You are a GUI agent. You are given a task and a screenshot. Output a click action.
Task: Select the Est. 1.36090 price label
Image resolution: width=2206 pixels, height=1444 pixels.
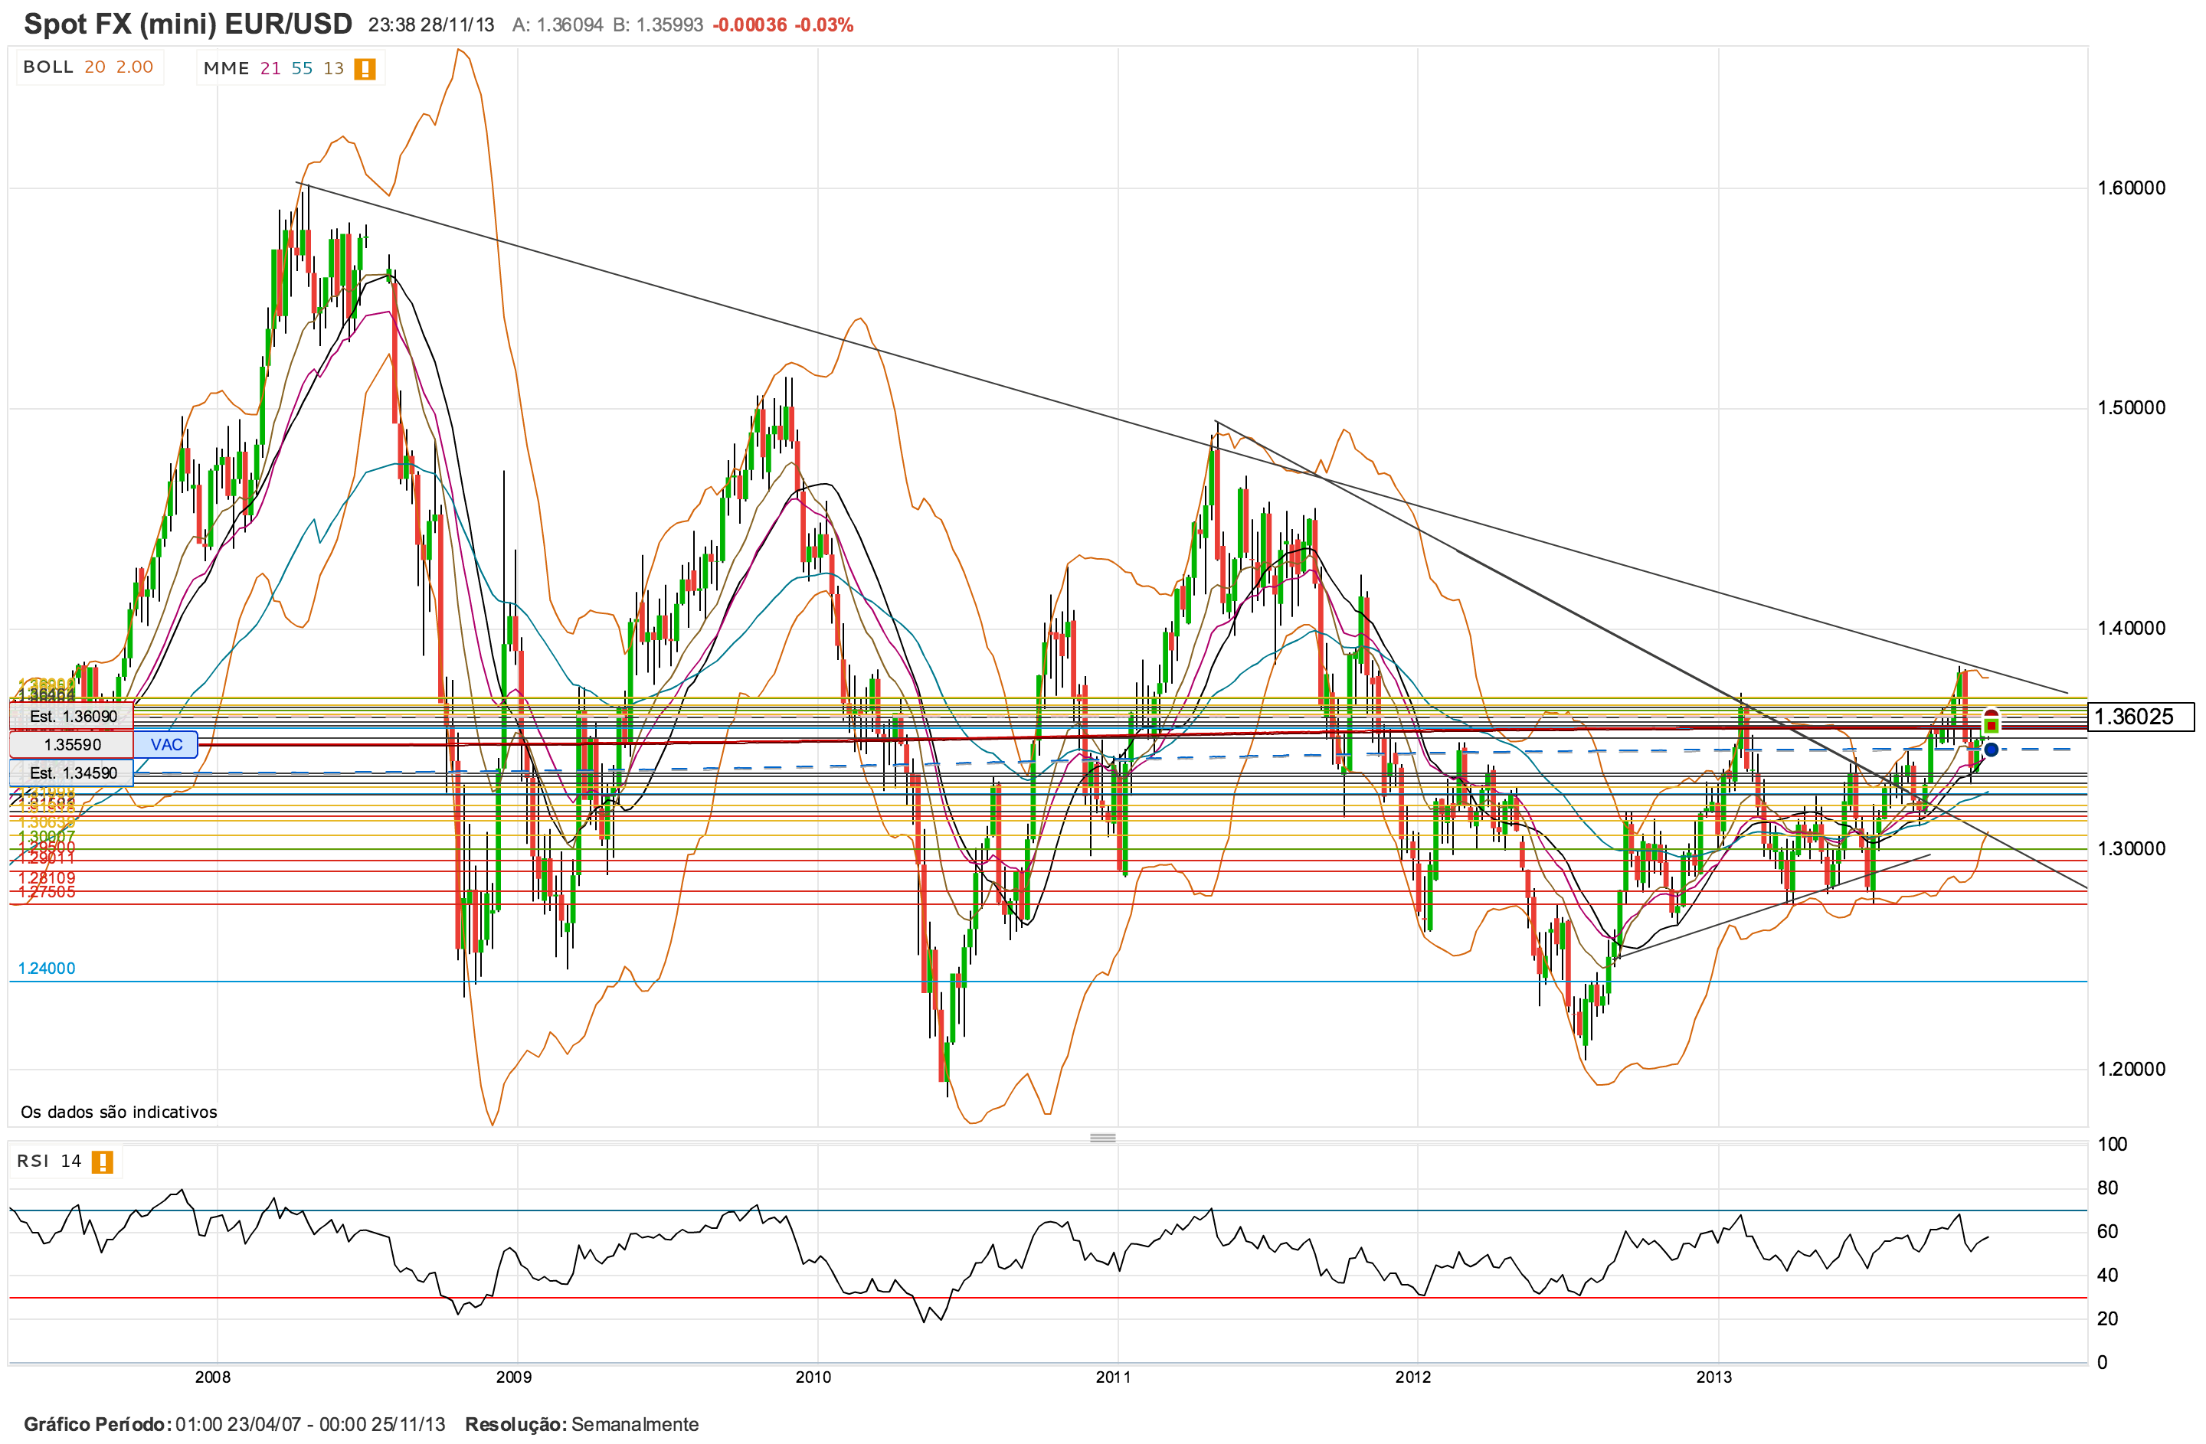72,716
